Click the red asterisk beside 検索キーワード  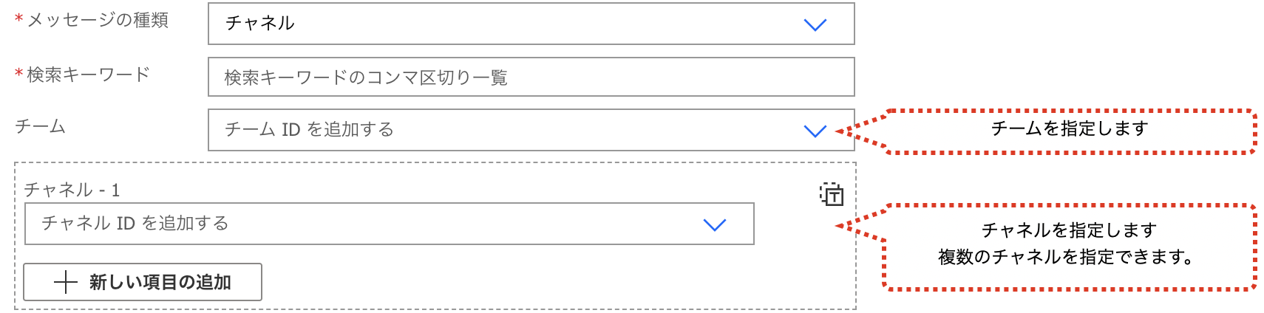coord(19,73)
